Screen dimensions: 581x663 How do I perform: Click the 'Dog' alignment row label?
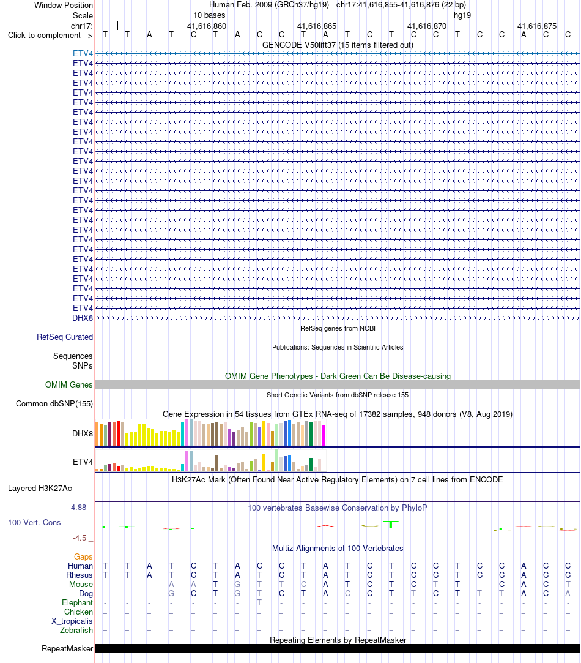point(86,594)
